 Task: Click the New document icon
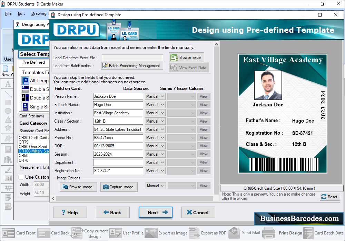coord(6,69)
